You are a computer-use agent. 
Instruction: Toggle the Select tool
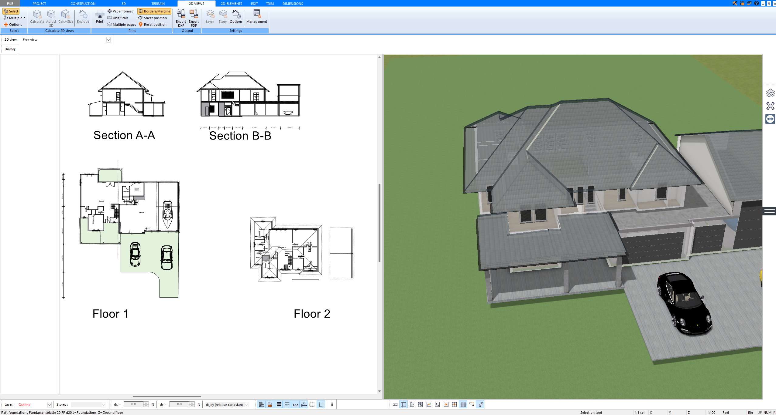pyautogui.click(x=11, y=11)
